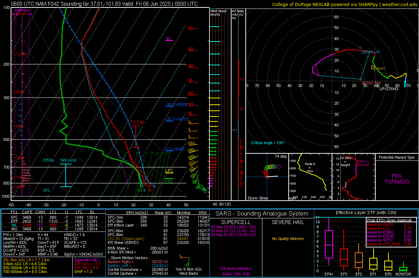This screenshot has height=278, width=419.
Task: Click the 549 m2s2 inflow SRH label
Action: click(x=68, y=160)
